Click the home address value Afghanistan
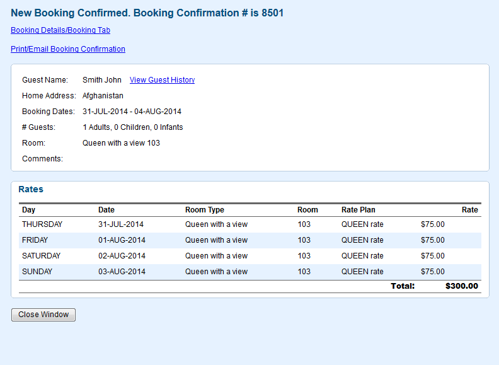Screen dimensions: 499x365 [x=103, y=96]
